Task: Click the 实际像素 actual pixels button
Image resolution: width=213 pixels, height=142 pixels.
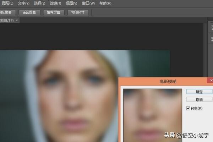Action: point(7,12)
